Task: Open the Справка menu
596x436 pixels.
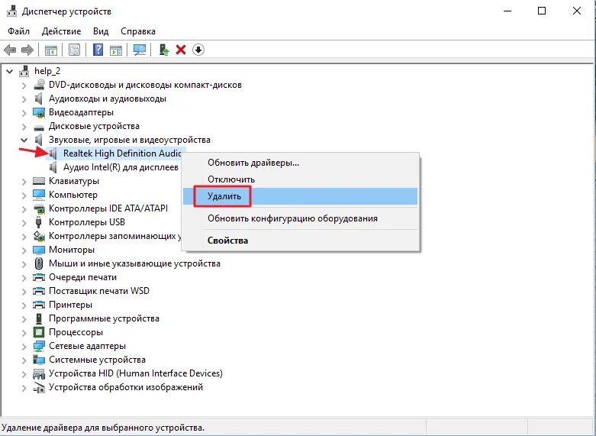Action: (138, 31)
